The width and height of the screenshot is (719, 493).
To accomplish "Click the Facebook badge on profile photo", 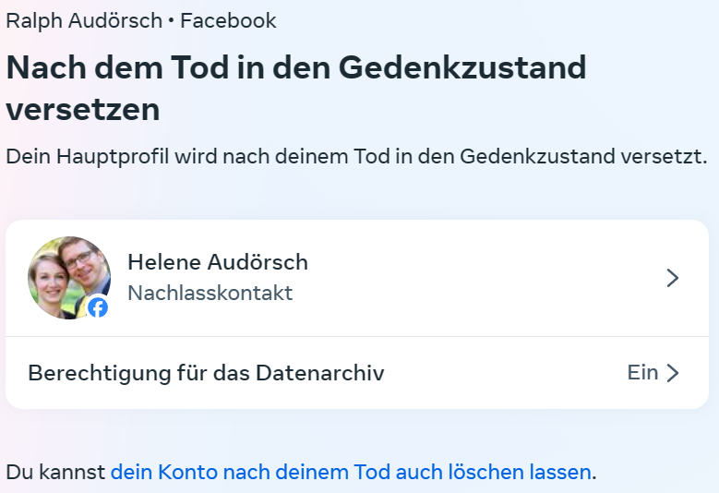I will [x=98, y=307].
